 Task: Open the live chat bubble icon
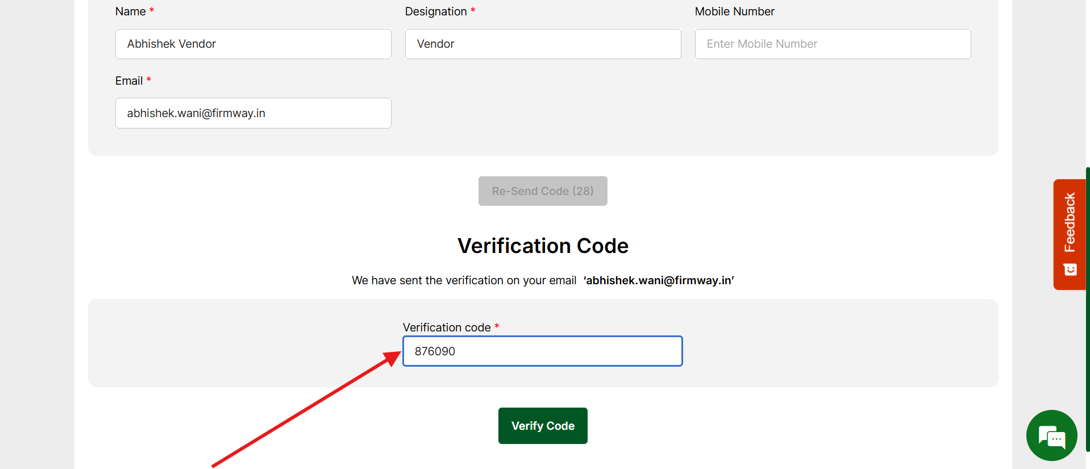point(1051,435)
